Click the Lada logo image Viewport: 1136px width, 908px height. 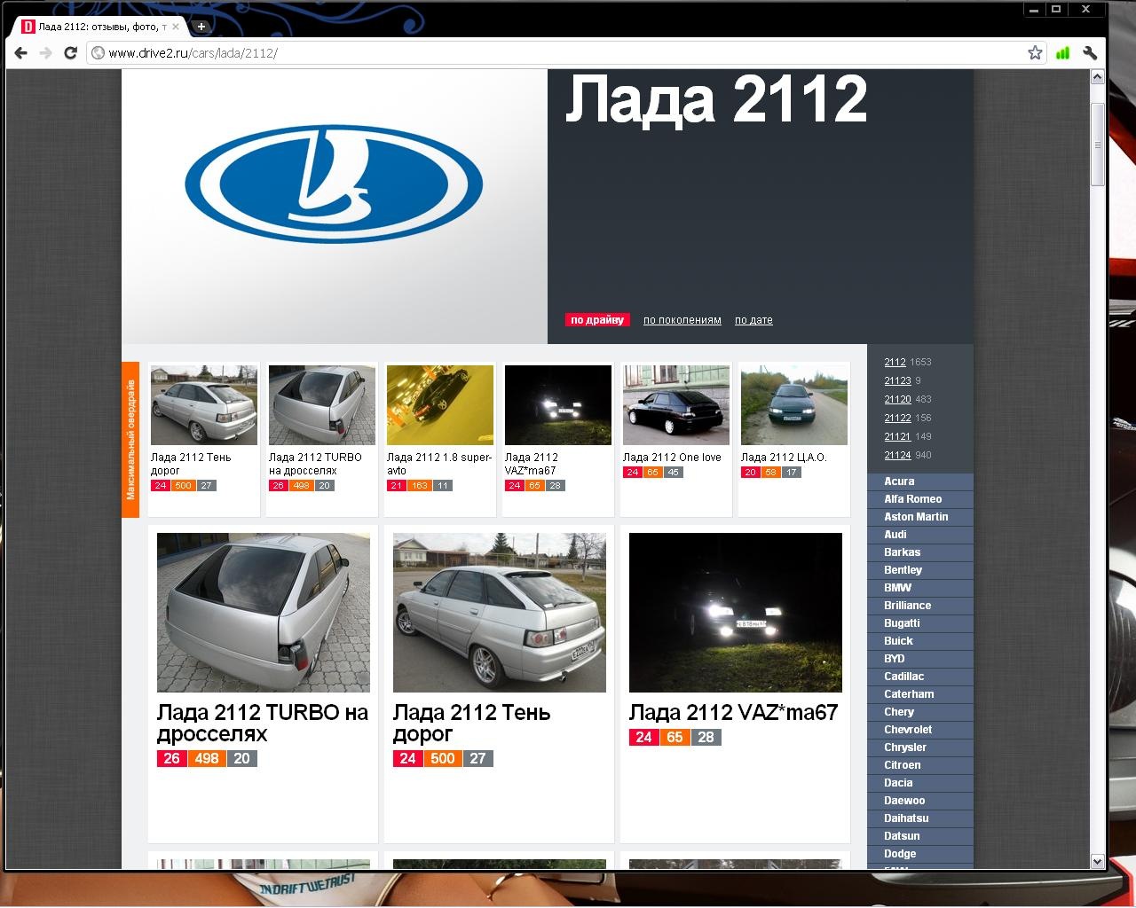[334, 184]
